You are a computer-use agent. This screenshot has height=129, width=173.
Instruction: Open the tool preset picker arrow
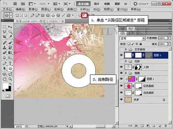pyautogui.click(x=11, y=15)
